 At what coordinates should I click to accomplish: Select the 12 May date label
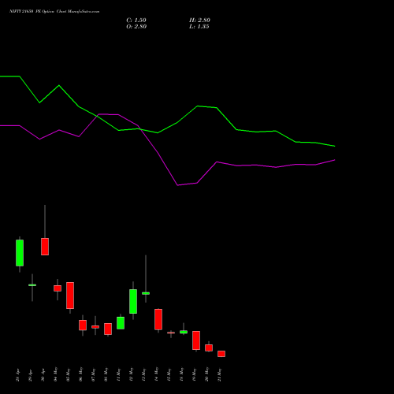131,374
